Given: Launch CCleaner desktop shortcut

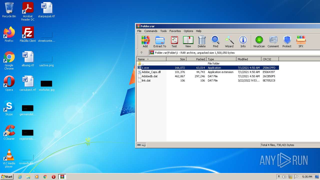Looking at the screenshot, I should 9,132.
